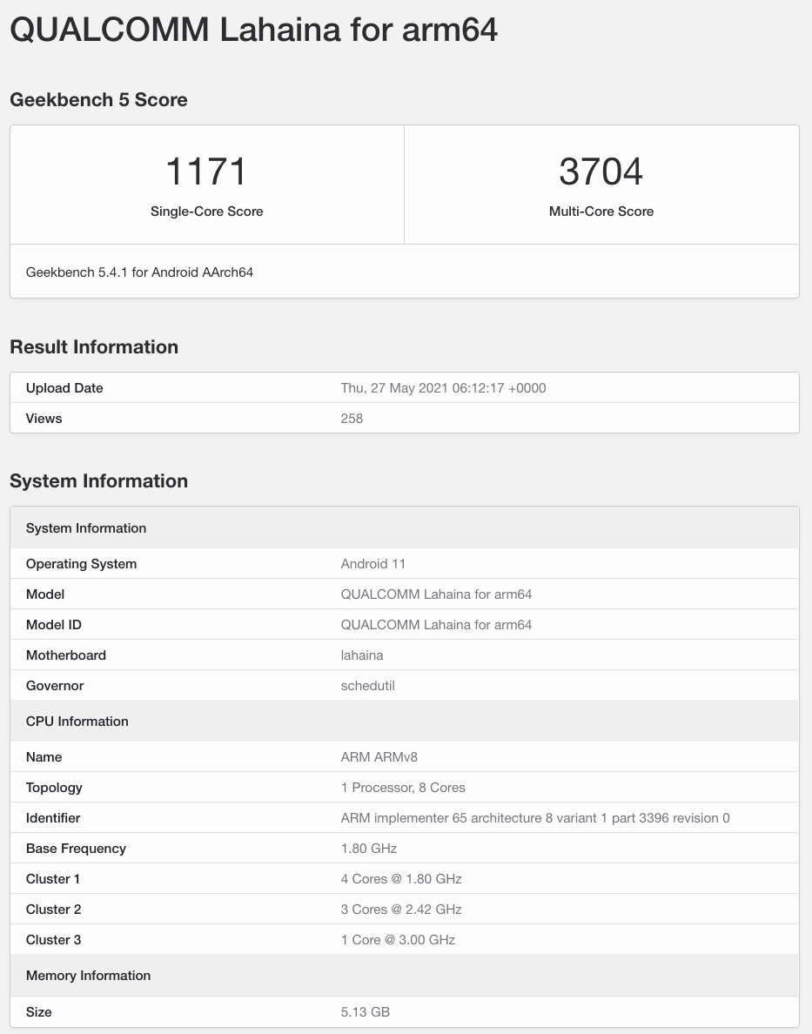
Task: Select the ARM implementer 65 identifier value
Action: pyautogui.click(x=535, y=817)
